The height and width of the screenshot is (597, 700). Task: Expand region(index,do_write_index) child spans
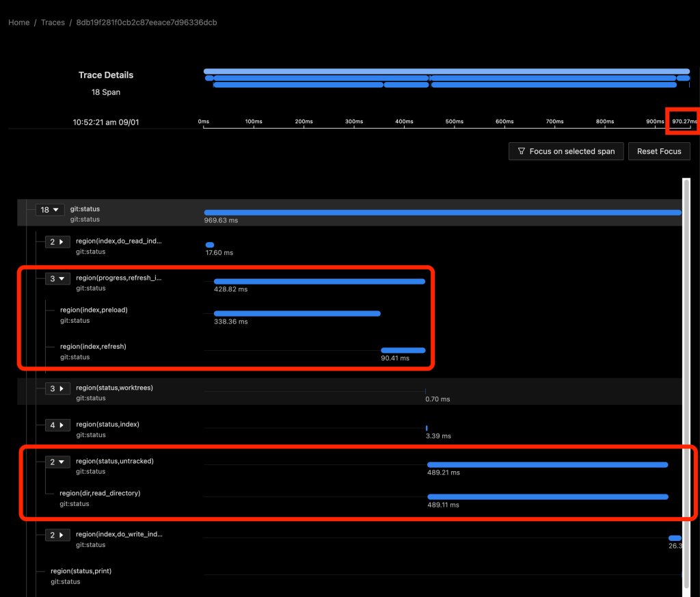pos(57,535)
